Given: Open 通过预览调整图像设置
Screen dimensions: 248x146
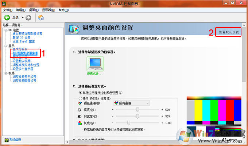Looking at the screenshot, I should pyautogui.click(x=27, y=34).
